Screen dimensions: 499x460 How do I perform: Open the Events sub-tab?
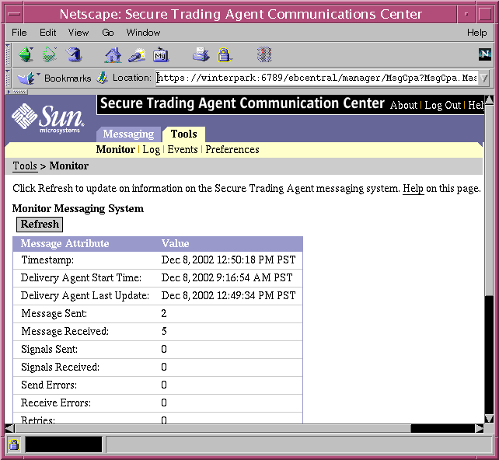[183, 149]
